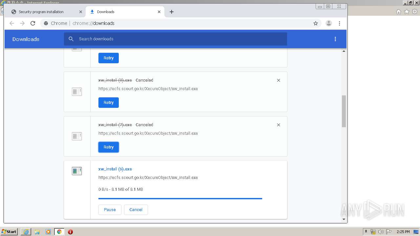Click the search magnifier icon in Downloads
This screenshot has width=420, height=236.
coord(71,39)
